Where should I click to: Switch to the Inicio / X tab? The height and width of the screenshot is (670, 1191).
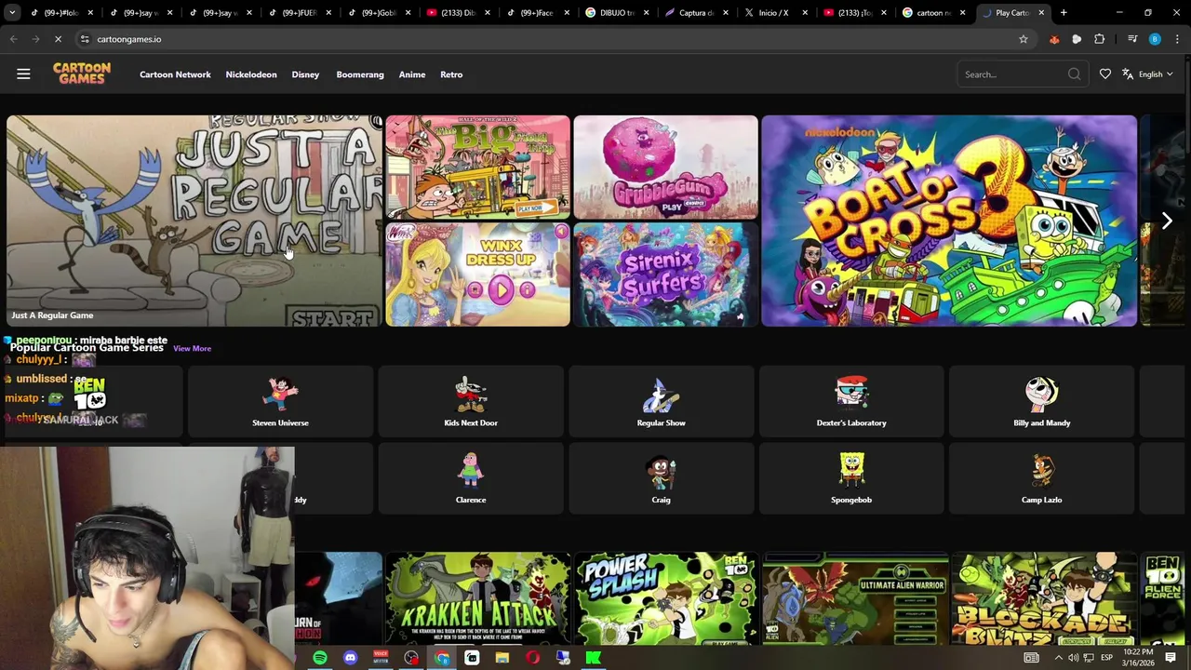(x=775, y=13)
